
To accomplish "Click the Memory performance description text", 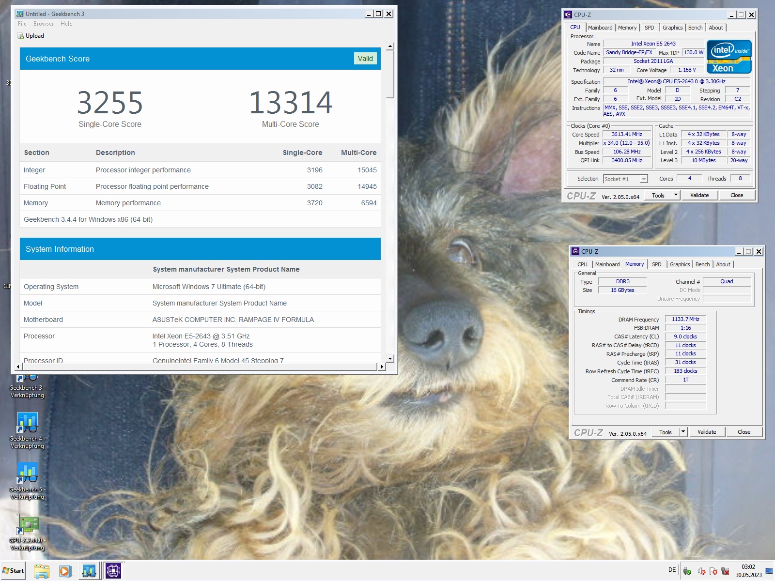I will [x=128, y=203].
